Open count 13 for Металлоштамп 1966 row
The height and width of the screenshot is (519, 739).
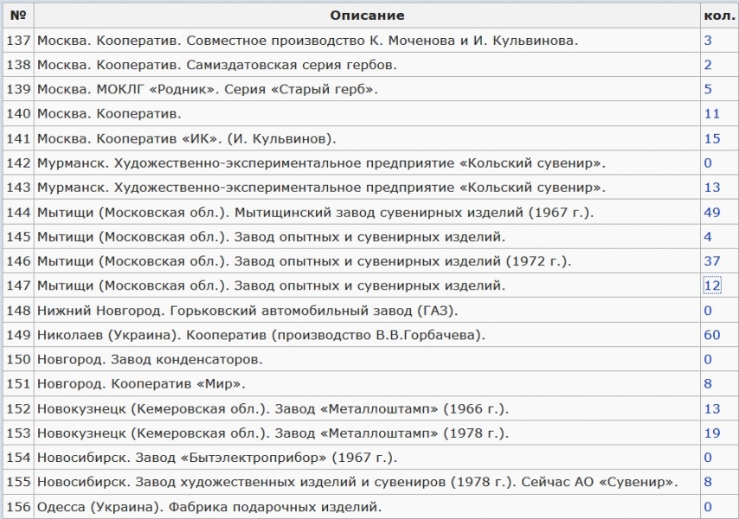(711, 408)
